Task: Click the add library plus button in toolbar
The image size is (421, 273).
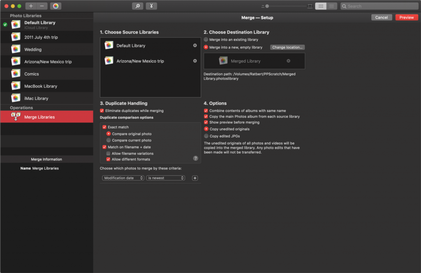Action: (31, 6)
